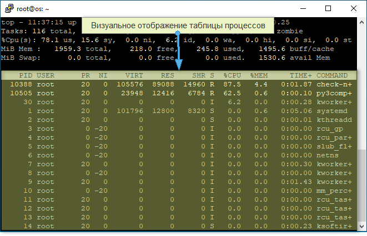Click the vertical scrollbar thumb
Viewport: 367px width, 236px height.
361,186
